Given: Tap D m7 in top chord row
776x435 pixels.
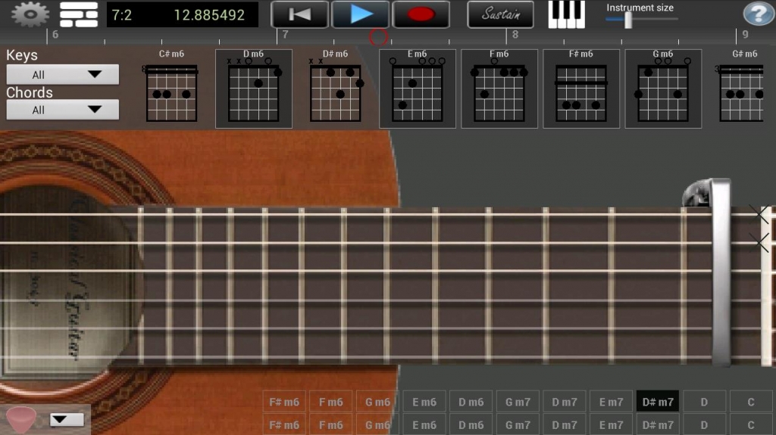Looking at the screenshot, I should coord(564,402).
